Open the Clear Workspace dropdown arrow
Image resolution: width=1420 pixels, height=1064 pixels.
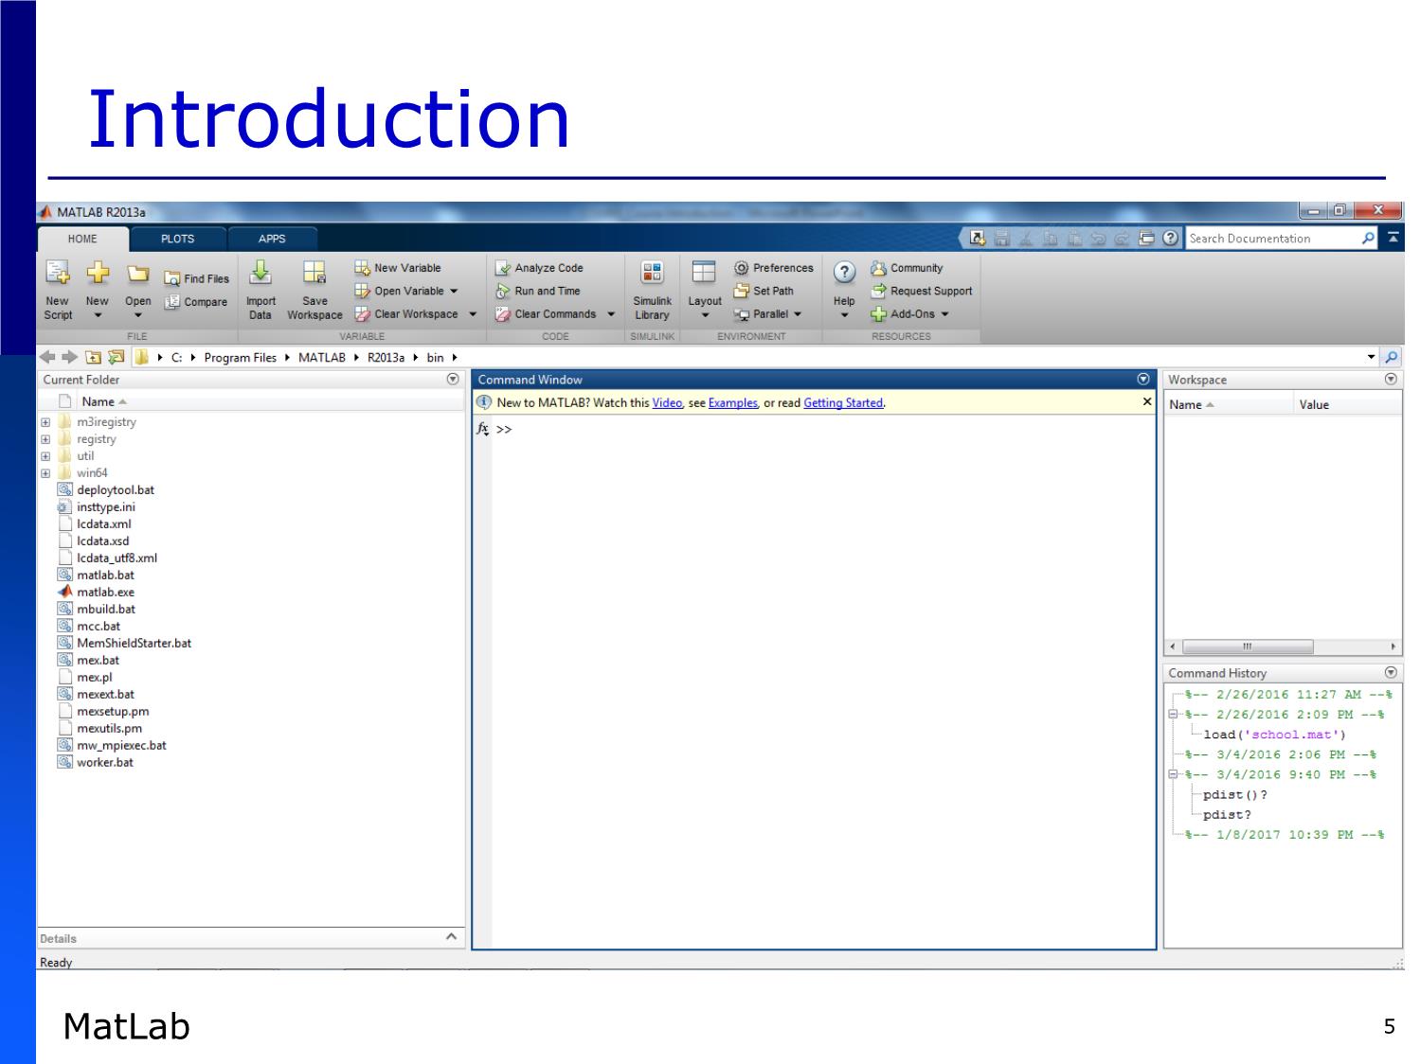pos(473,314)
